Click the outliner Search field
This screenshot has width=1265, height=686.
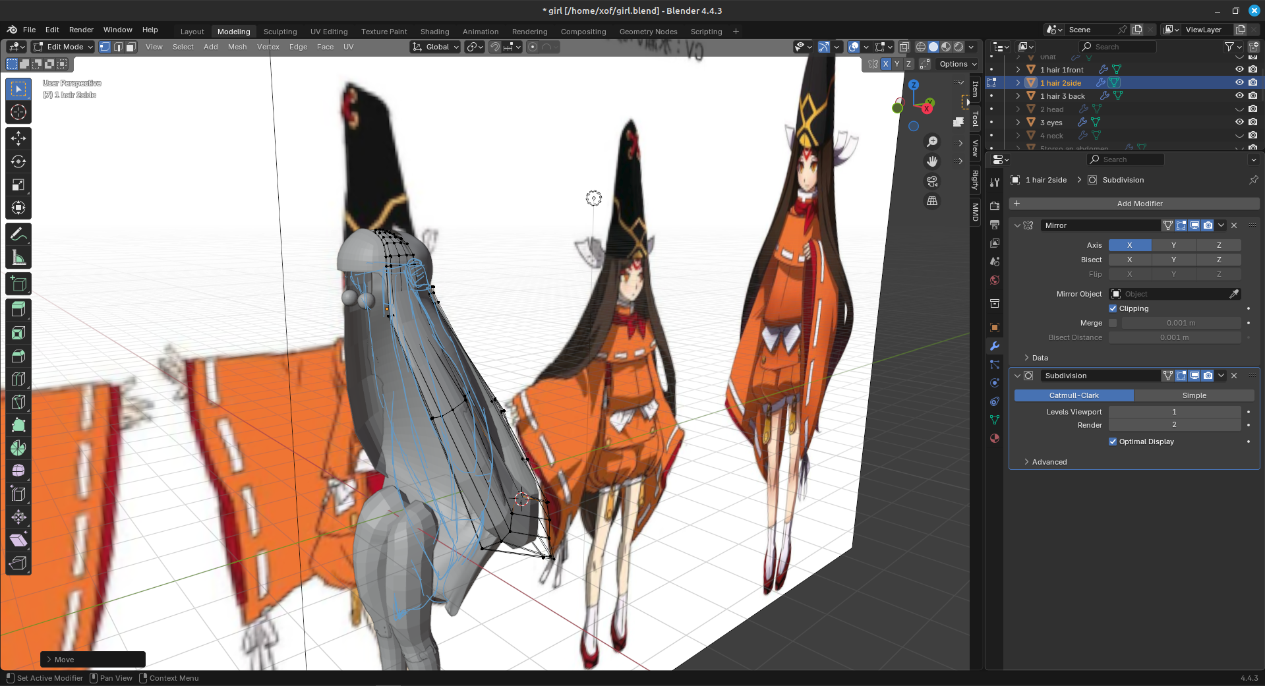coord(1117,47)
